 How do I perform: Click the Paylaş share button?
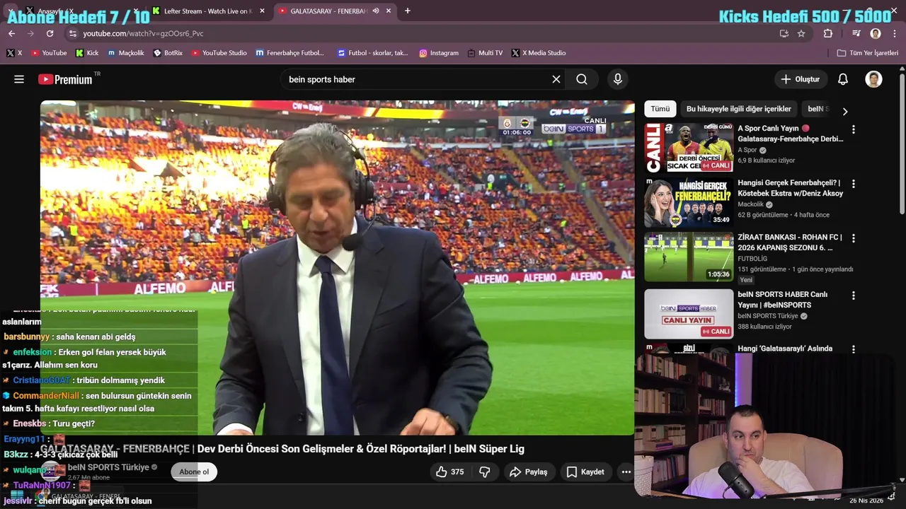[x=529, y=472]
